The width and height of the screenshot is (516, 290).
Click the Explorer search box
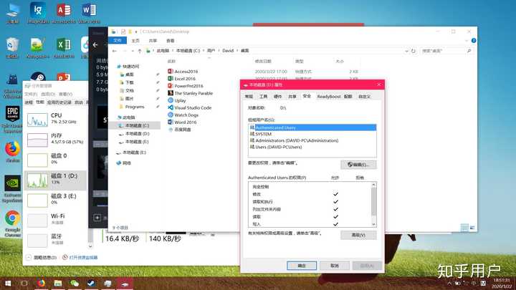[x=446, y=51]
